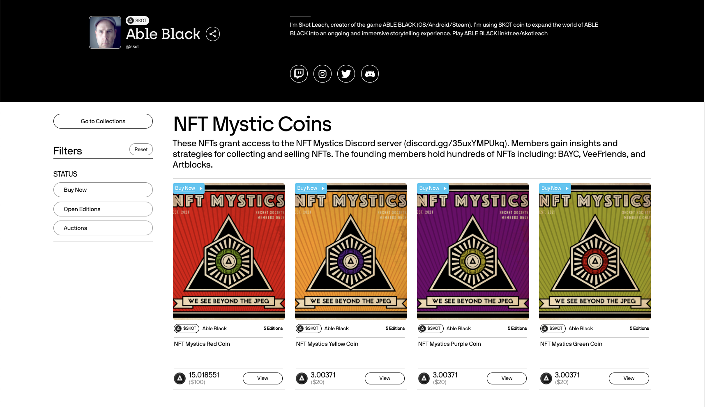This screenshot has height=407, width=705.
Task: View the NFT Mystics Yellow Coin listing
Action: click(385, 378)
